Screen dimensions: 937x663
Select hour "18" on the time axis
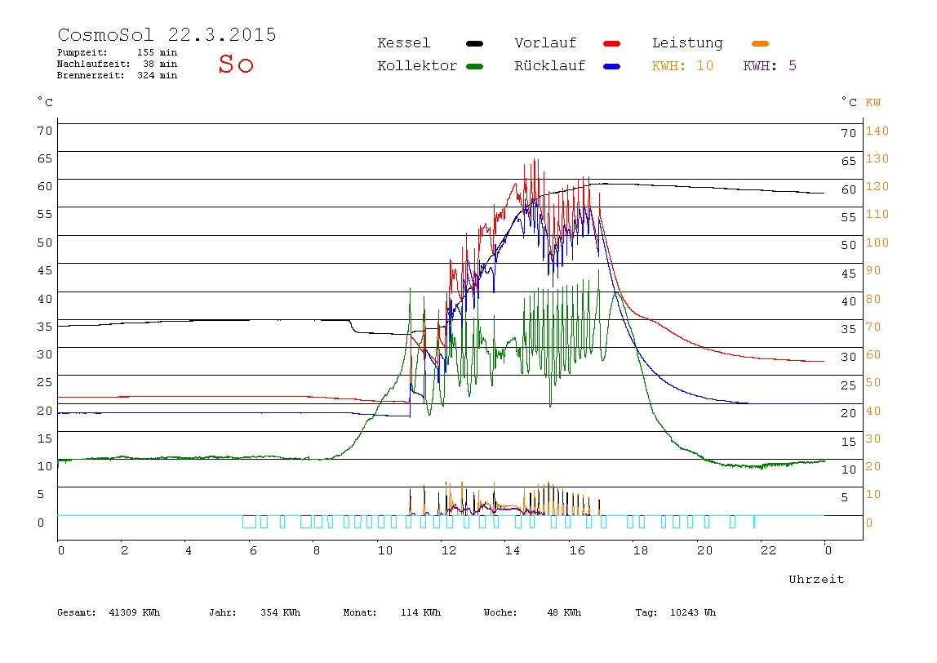coord(641,550)
